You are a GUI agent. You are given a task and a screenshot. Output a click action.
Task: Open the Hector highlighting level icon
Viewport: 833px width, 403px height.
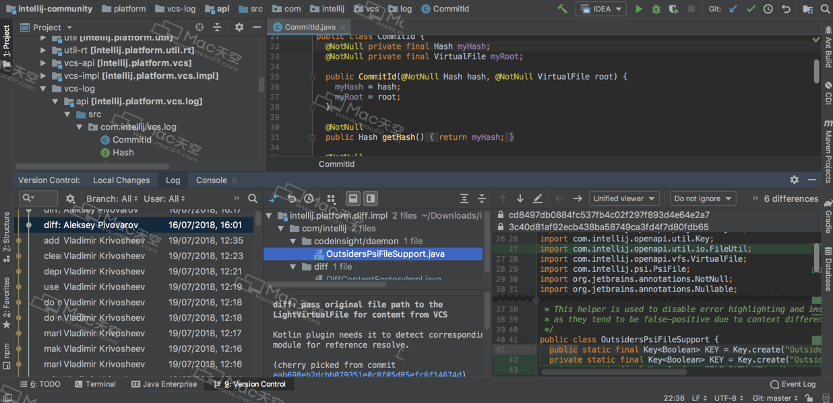pos(827,397)
